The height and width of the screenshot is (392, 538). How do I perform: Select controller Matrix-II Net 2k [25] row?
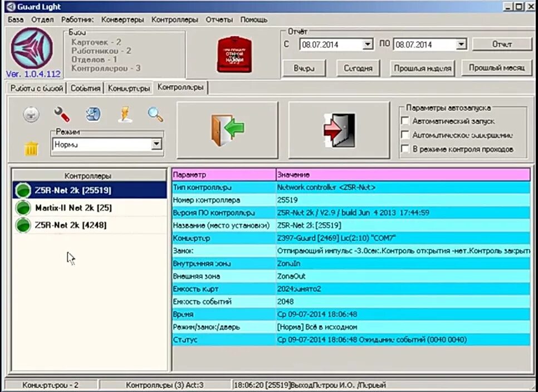pos(90,208)
